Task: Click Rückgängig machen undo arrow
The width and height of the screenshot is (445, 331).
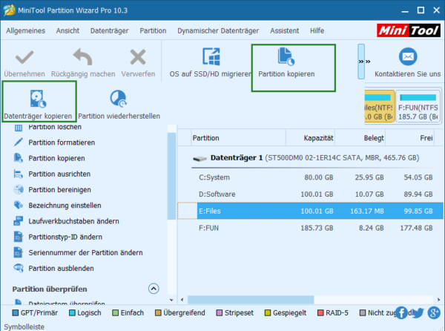Action: (x=82, y=57)
